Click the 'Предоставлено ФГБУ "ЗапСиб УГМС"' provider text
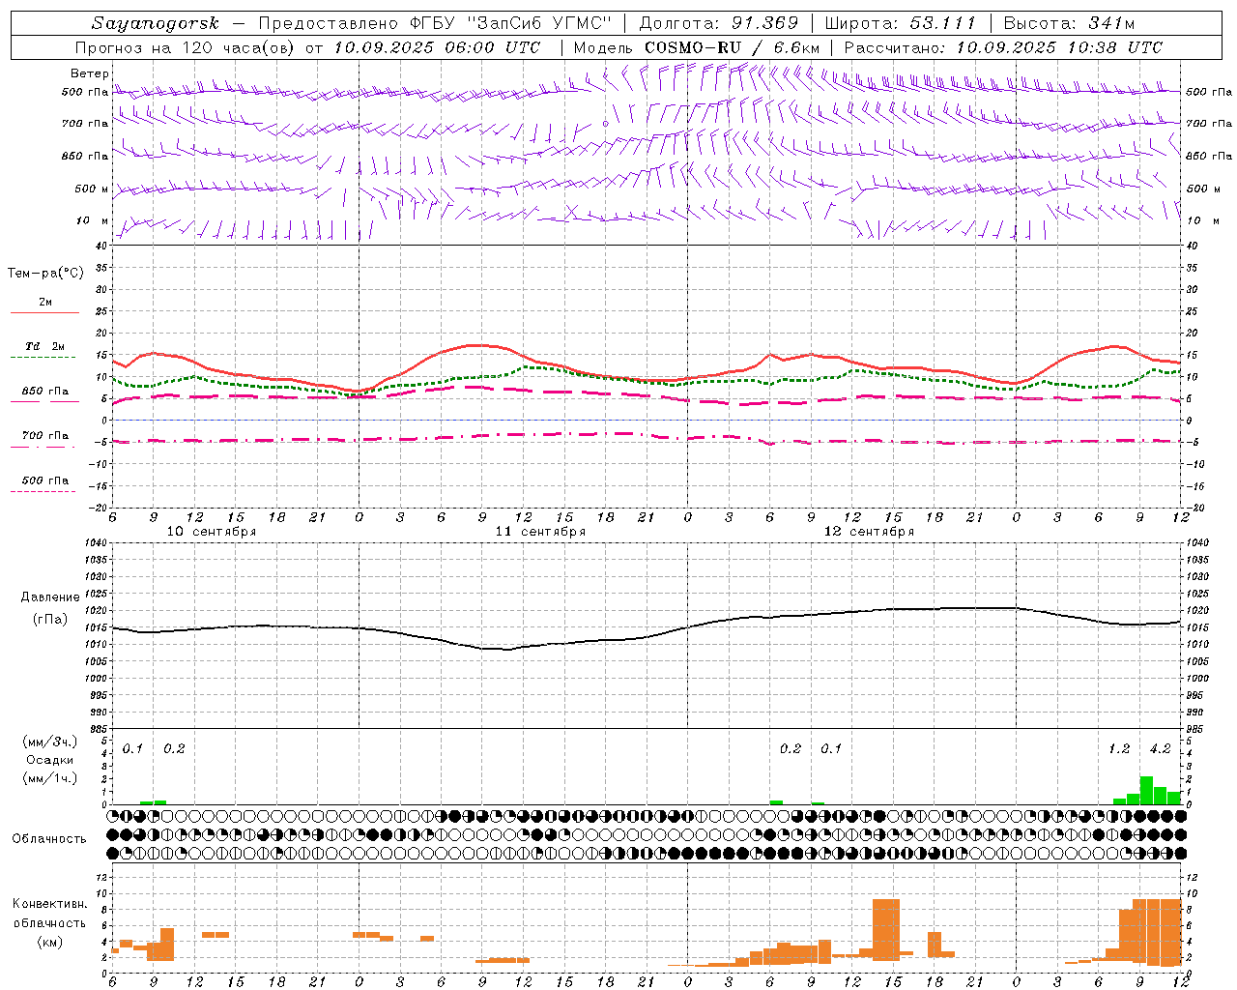The width and height of the screenshot is (1237, 990). (x=436, y=23)
